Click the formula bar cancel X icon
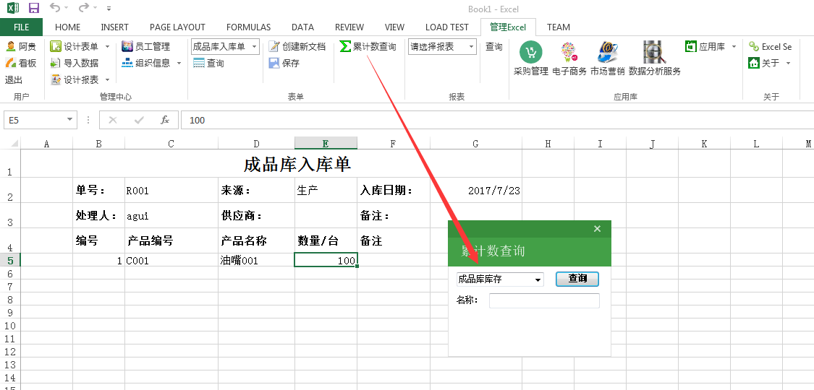The height and width of the screenshot is (390, 814). point(113,120)
